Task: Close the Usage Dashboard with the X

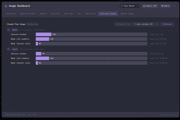Action: click(x=174, y=6)
